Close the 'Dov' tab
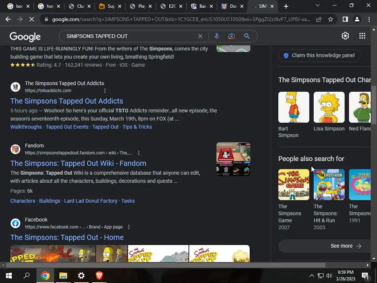377x283 pixels. coord(242,6)
